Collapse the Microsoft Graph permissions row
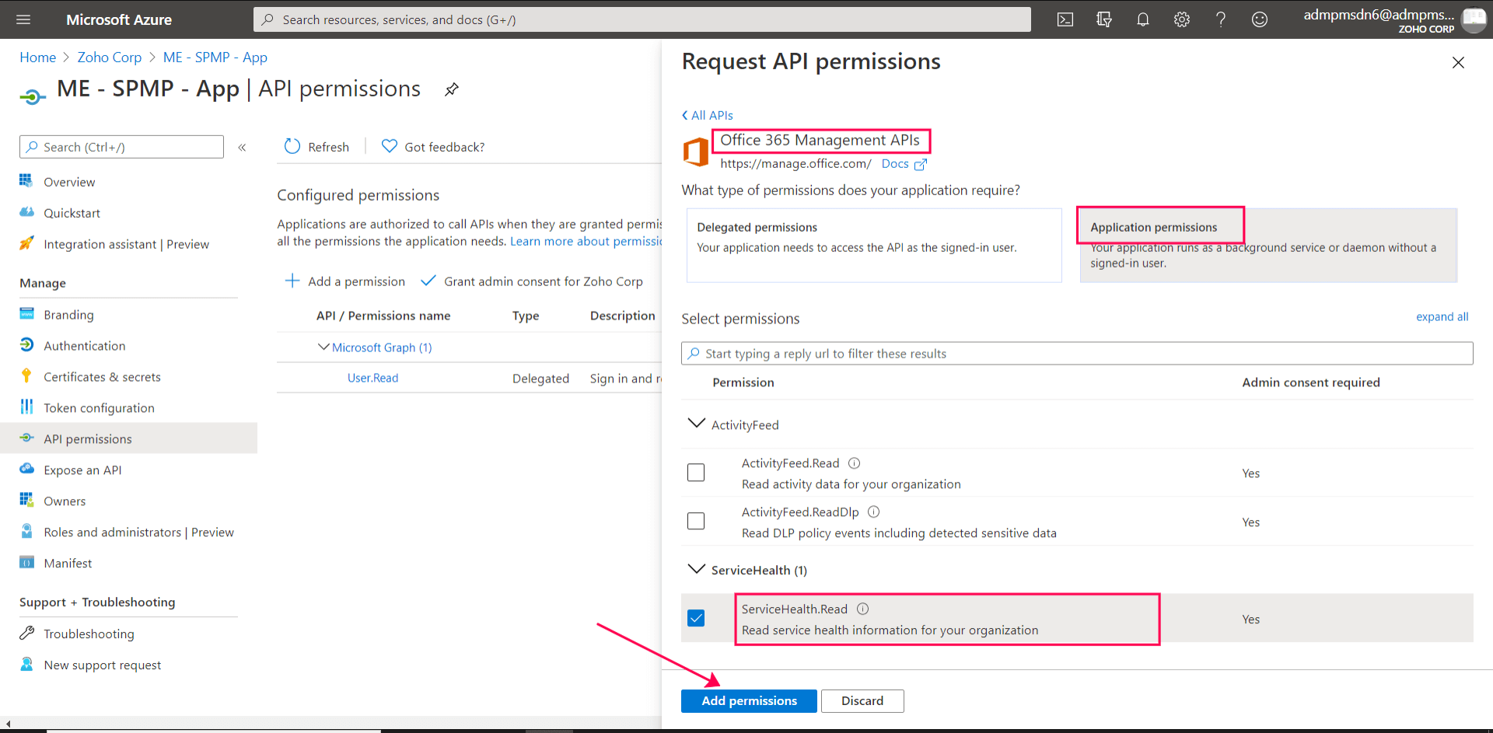 pos(323,347)
